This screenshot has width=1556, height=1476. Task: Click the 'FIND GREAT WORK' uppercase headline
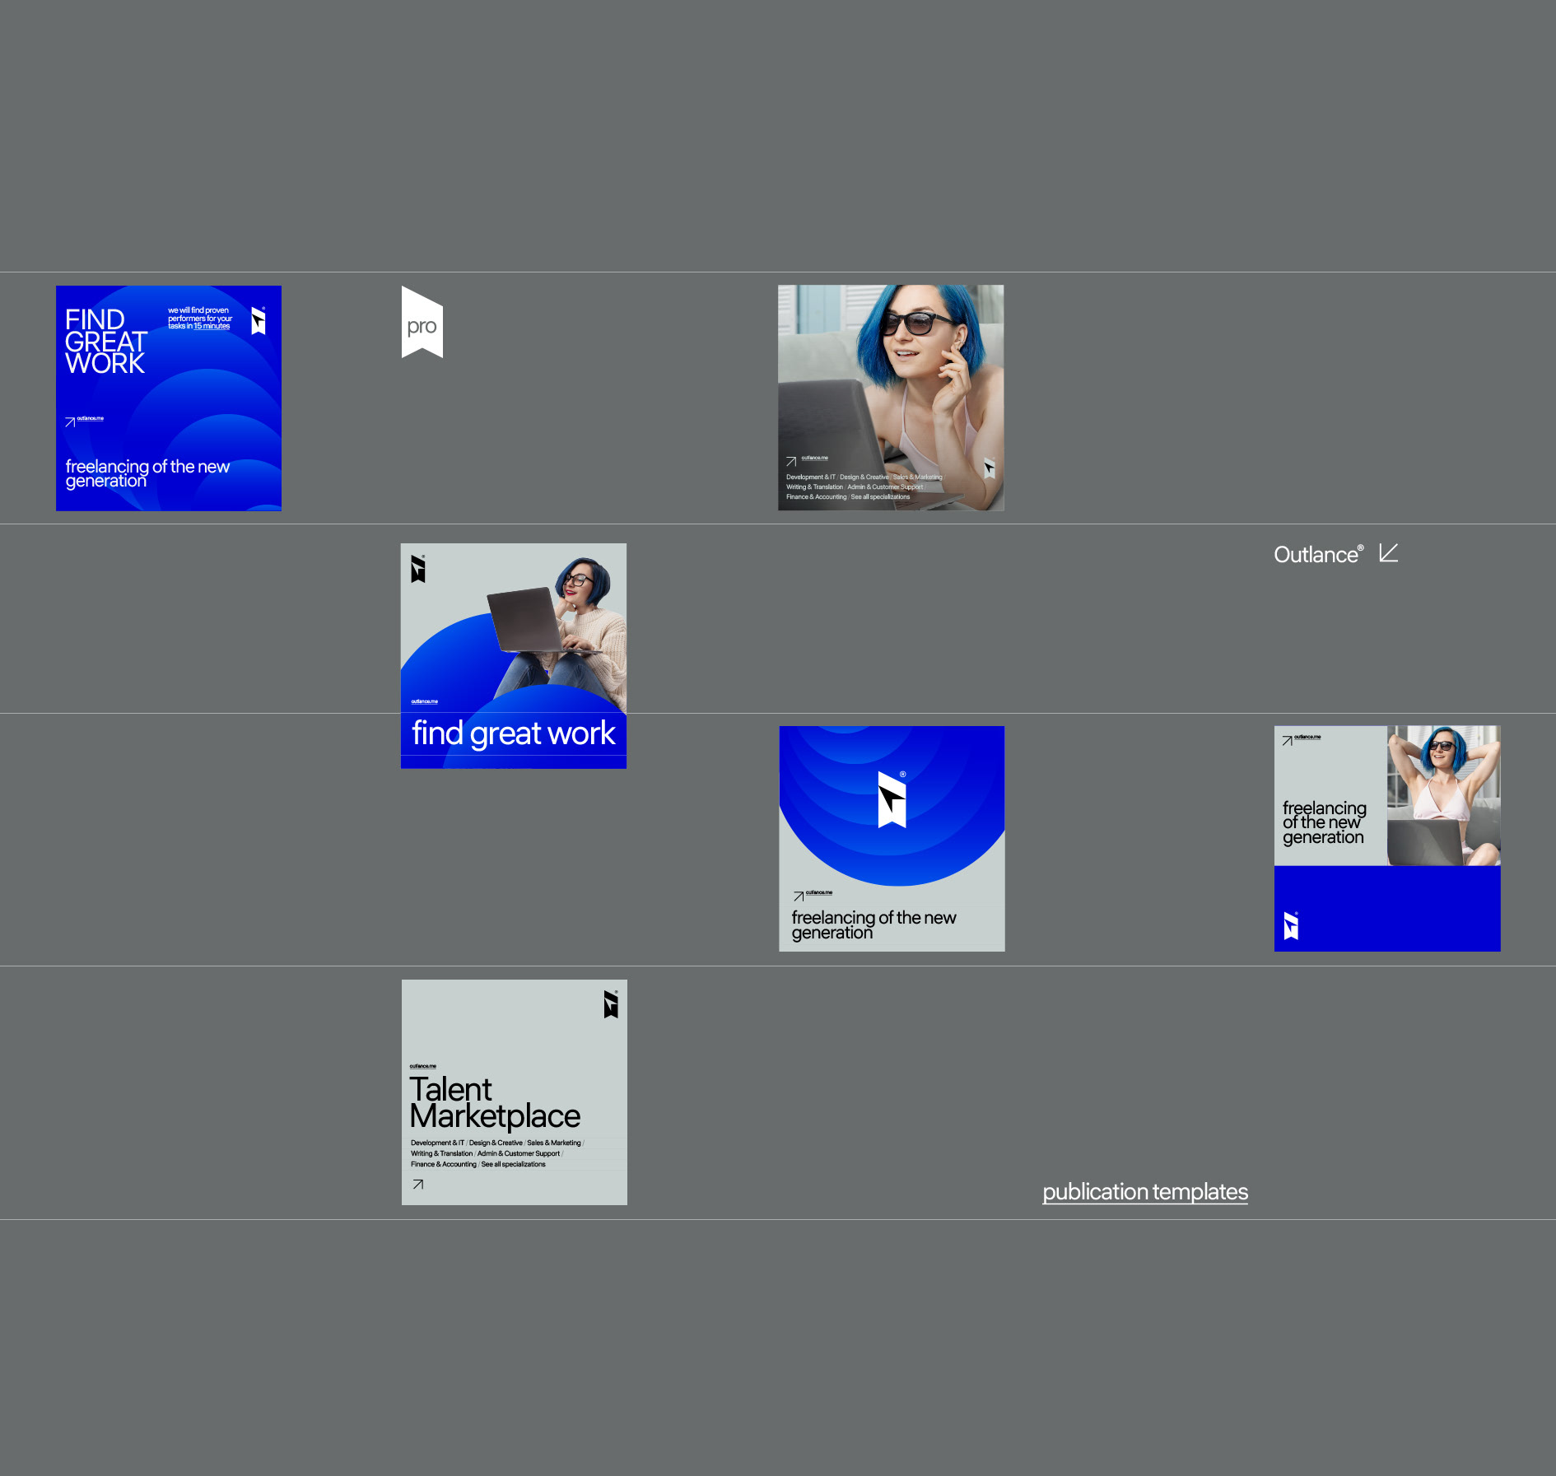105,342
